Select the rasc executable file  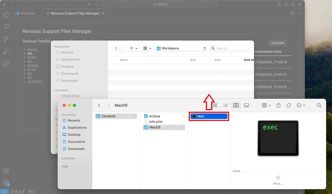[x=209, y=116]
